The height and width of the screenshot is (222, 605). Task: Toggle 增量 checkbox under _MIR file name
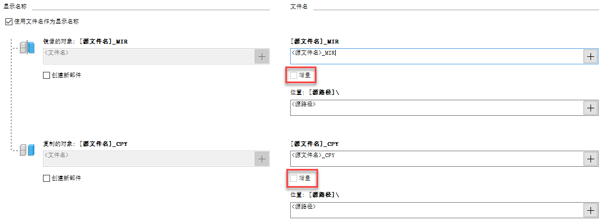tap(293, 76)
